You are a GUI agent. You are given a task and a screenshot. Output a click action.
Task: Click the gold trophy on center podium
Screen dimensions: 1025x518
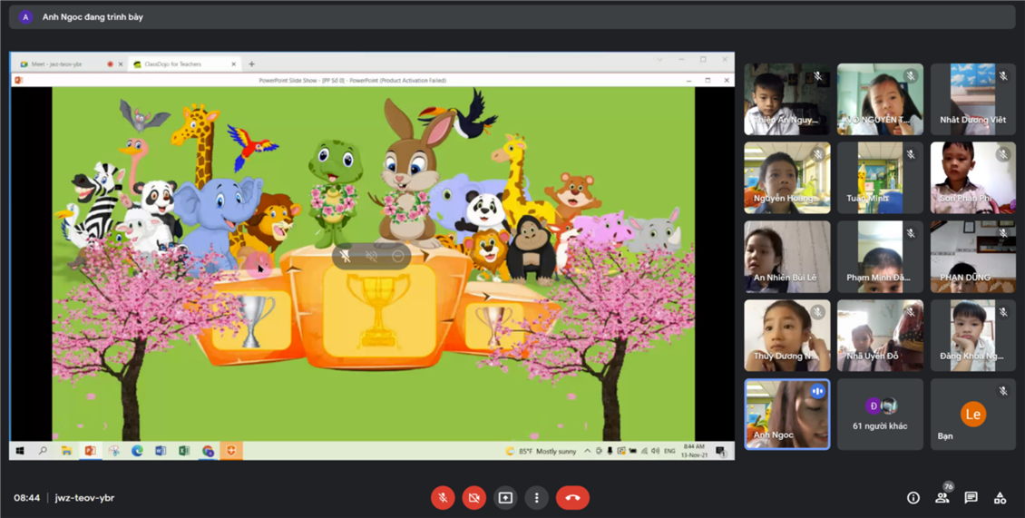point(378,310)
